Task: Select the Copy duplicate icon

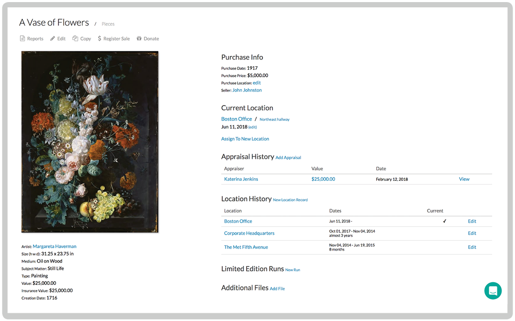Action: pyautogui.click(x=75, y=38)
